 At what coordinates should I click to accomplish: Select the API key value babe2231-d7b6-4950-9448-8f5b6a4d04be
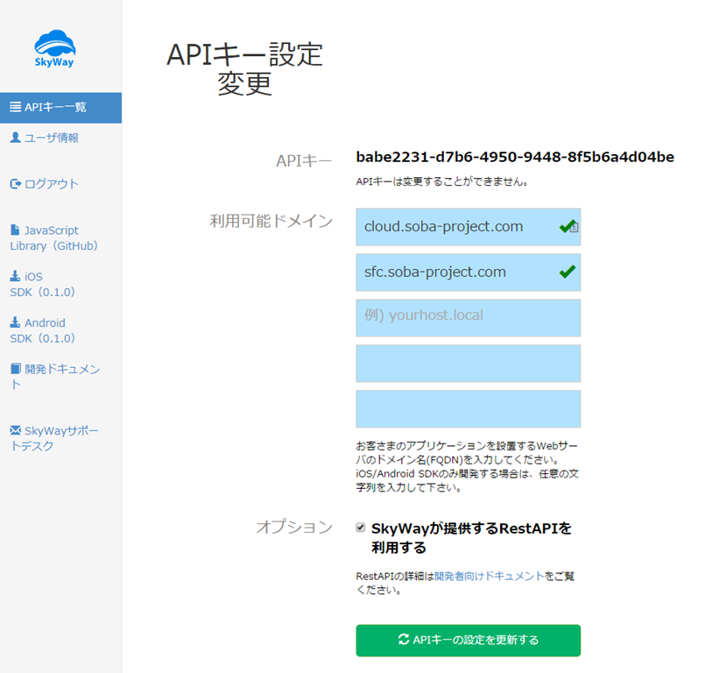click(x=515, y=157)
